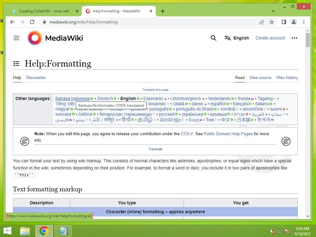The width and height of the screenshot is (316, 237).
Task: Click the right public domain icon in the note
Action: (x=286, y=141)
